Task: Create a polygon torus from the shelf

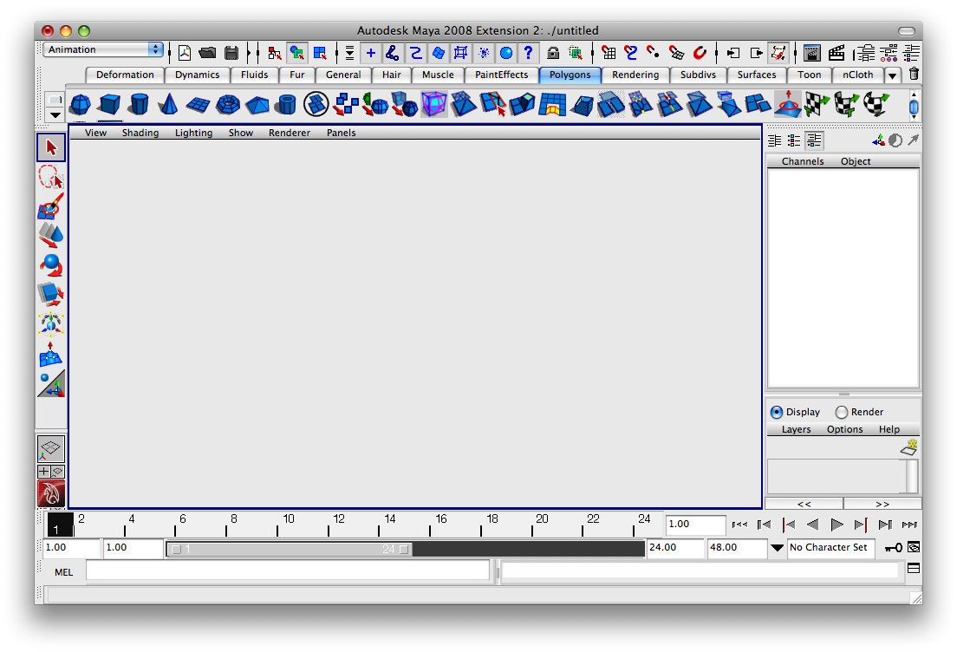Action: 226,104
